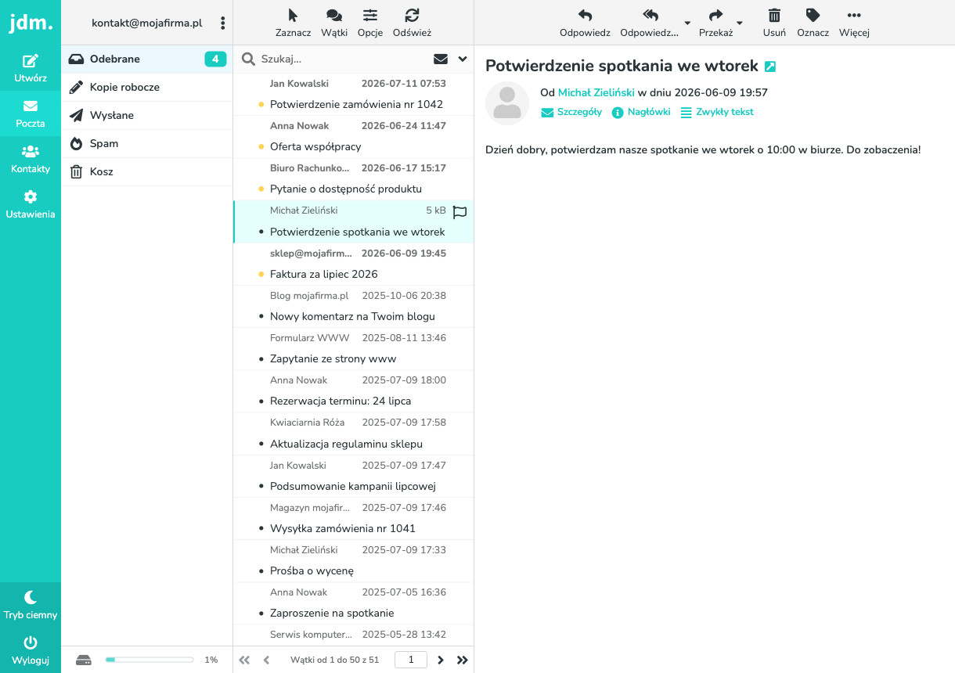Open 'Faktura za lipiec 2026' message
955x673 pixels.
(354, 265)
